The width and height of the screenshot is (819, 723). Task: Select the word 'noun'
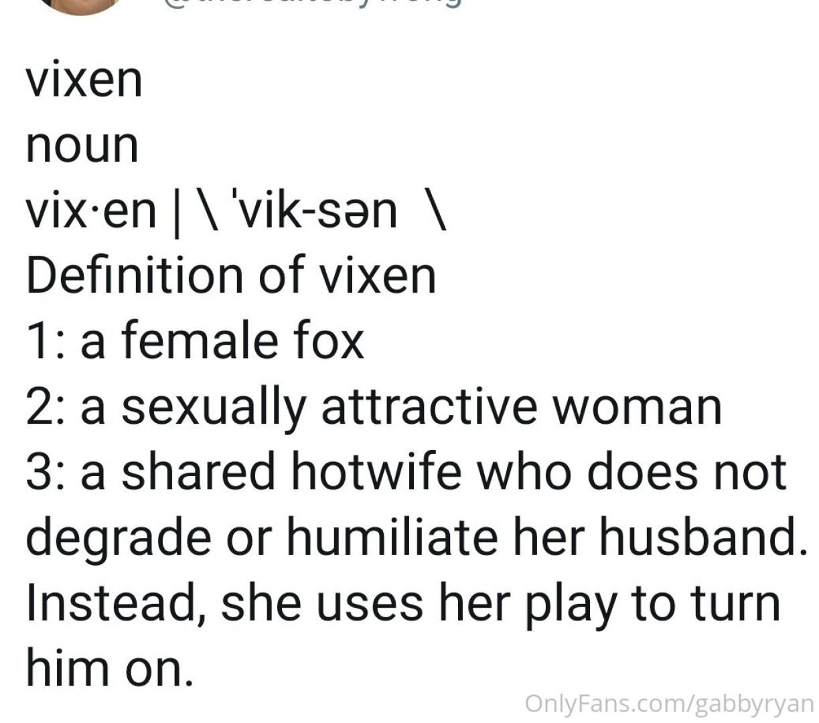pos(82,145)
